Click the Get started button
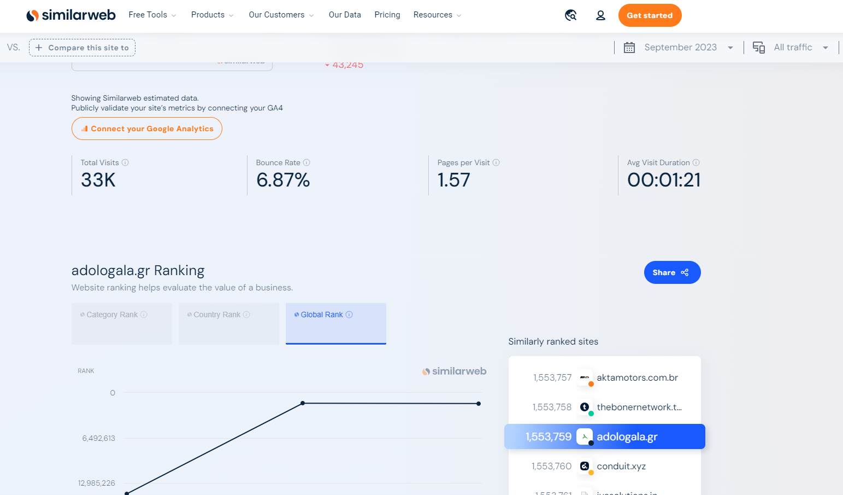This screenshot has width=843, height=495. click(x=650, y=15)
